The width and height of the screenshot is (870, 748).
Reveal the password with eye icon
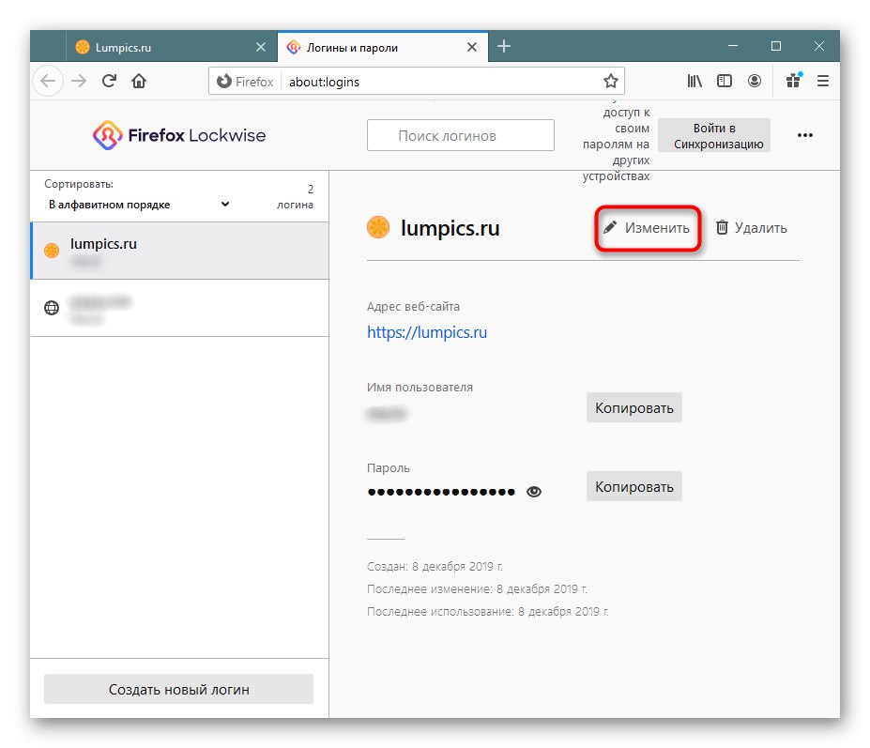pos(534,492)
